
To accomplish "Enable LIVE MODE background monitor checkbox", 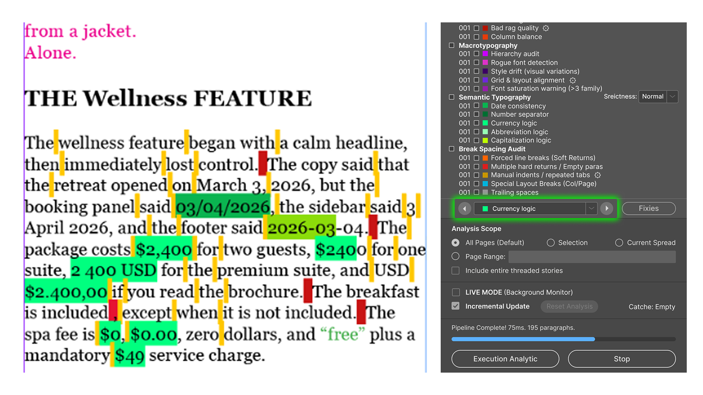I will click(x=456, y=292).
